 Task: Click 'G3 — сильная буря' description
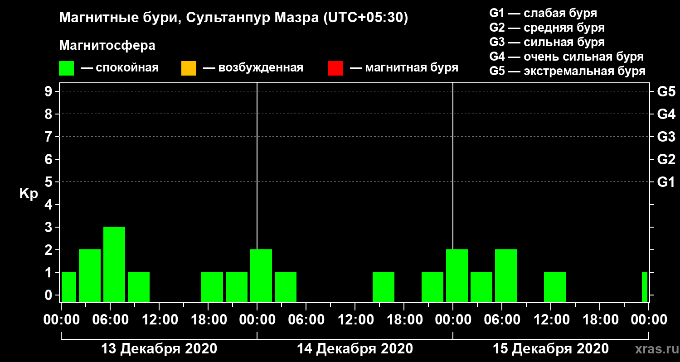[x=547, y=42]
